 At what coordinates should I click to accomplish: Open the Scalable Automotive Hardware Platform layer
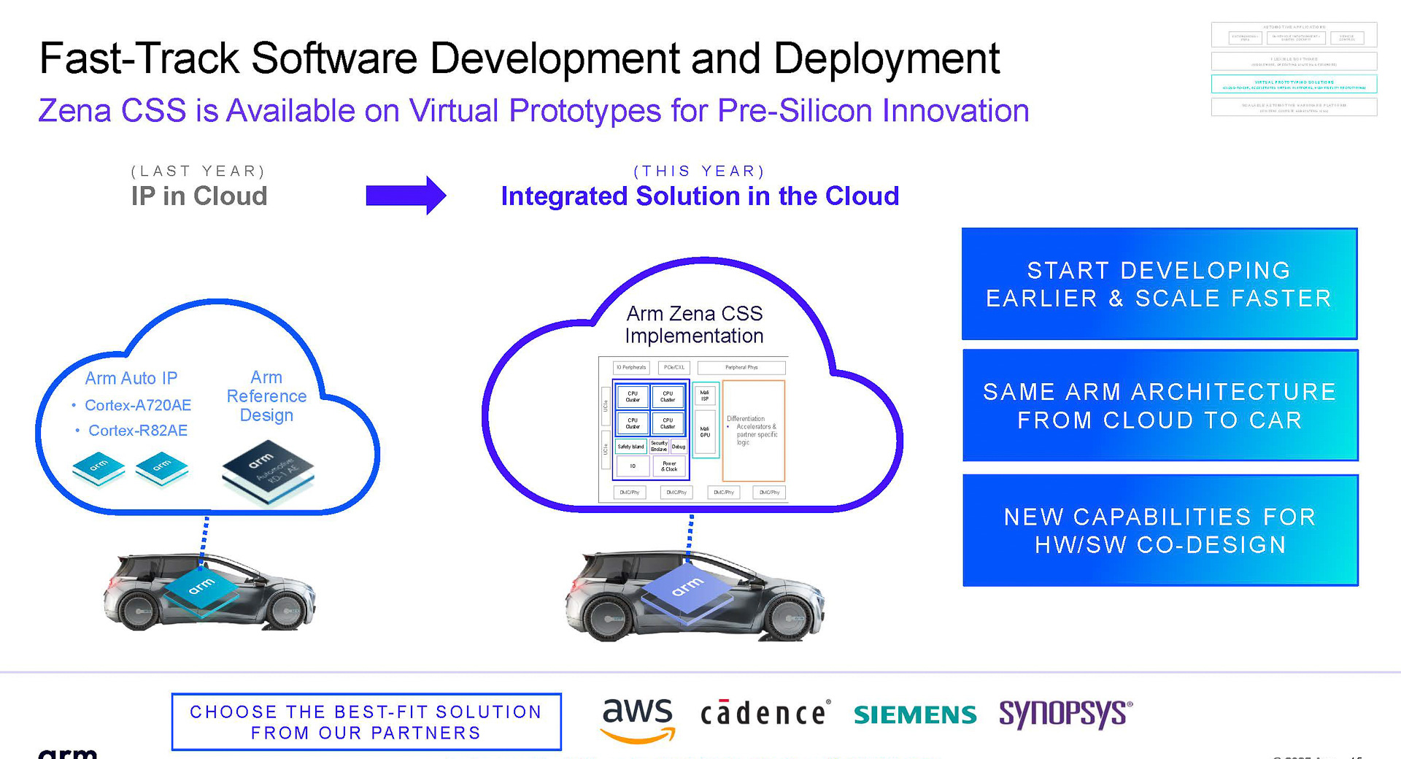point(1294,107)
